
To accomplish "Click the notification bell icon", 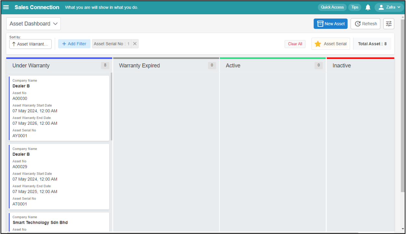I will (368, 7).
